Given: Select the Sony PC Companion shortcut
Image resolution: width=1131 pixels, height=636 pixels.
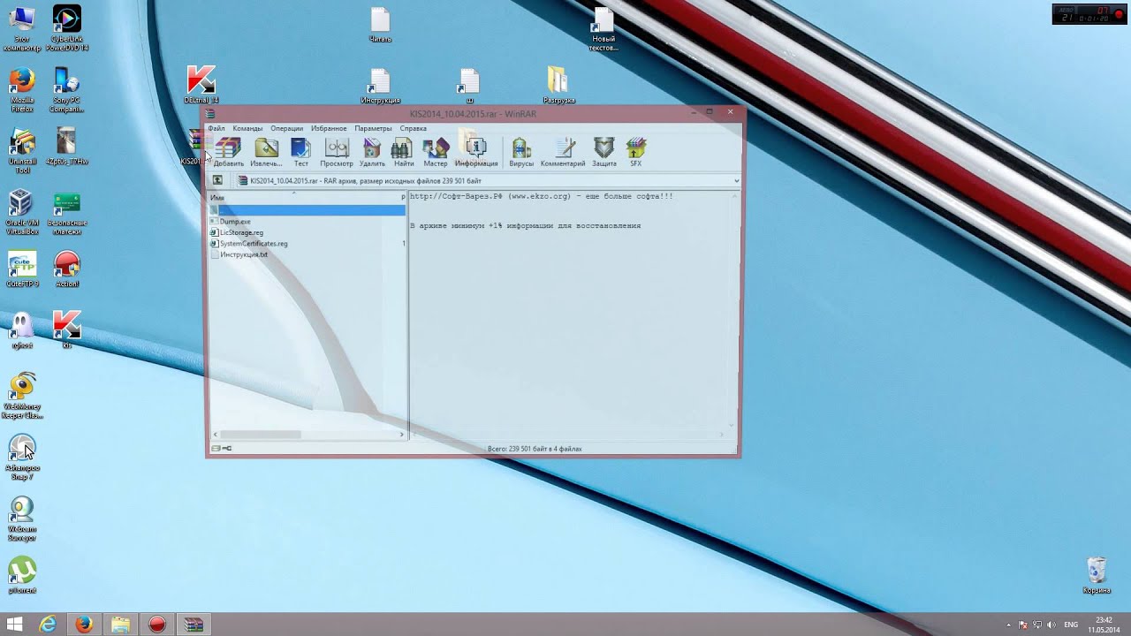Looking at the screenshot, I should tap(67, 90).
